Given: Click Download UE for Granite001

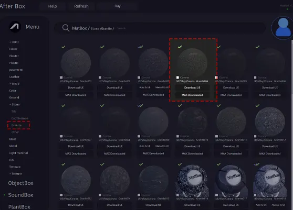Looking at the screenshot, I should pyautogui.click(x=76, y=87).
